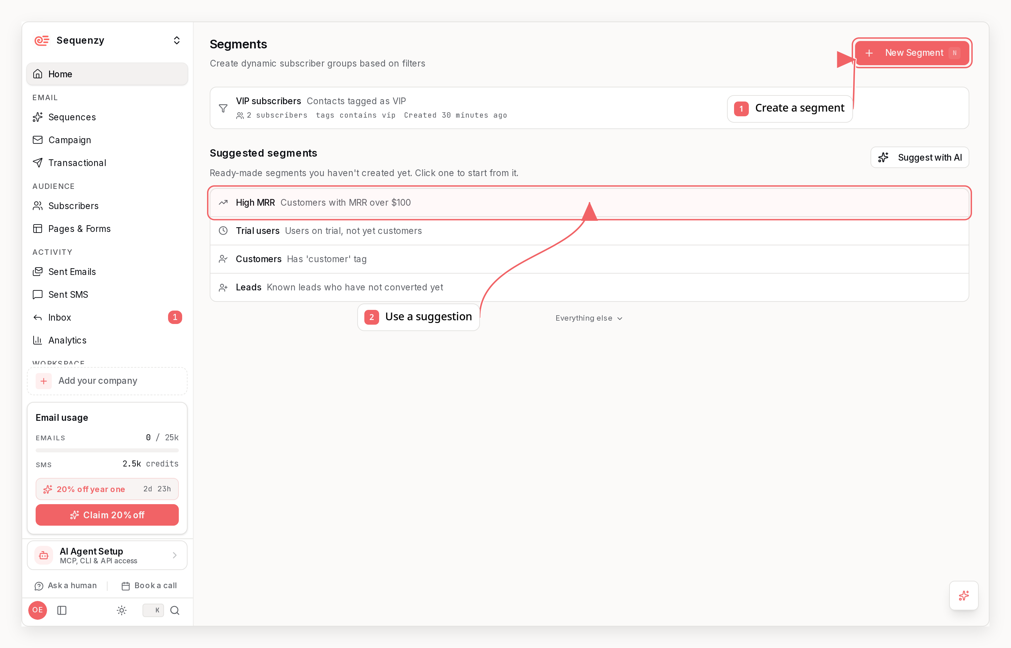Click the K keyboard shortcut key

point(153,610)
